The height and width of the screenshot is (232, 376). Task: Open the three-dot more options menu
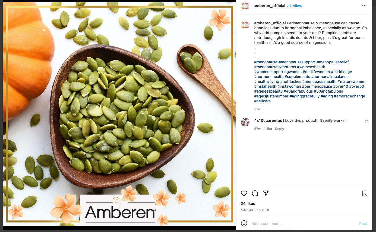(364, 6)
